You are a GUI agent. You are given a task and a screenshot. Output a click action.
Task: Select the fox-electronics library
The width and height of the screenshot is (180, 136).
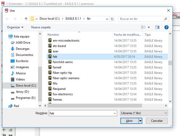click(63, 94)
